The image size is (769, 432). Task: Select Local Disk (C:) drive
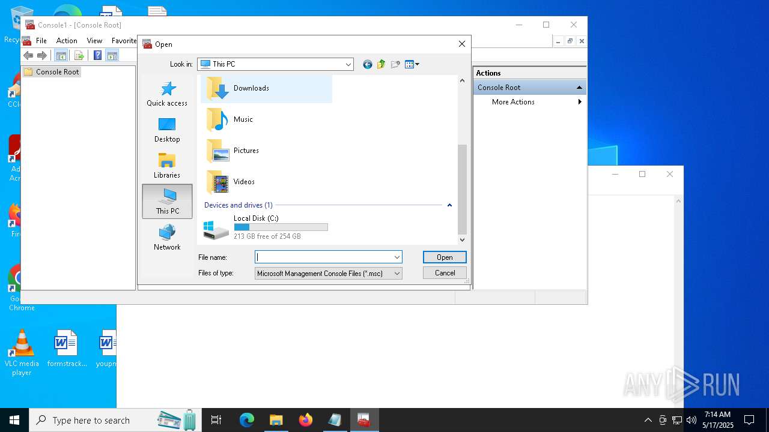(x=266, y=227)
